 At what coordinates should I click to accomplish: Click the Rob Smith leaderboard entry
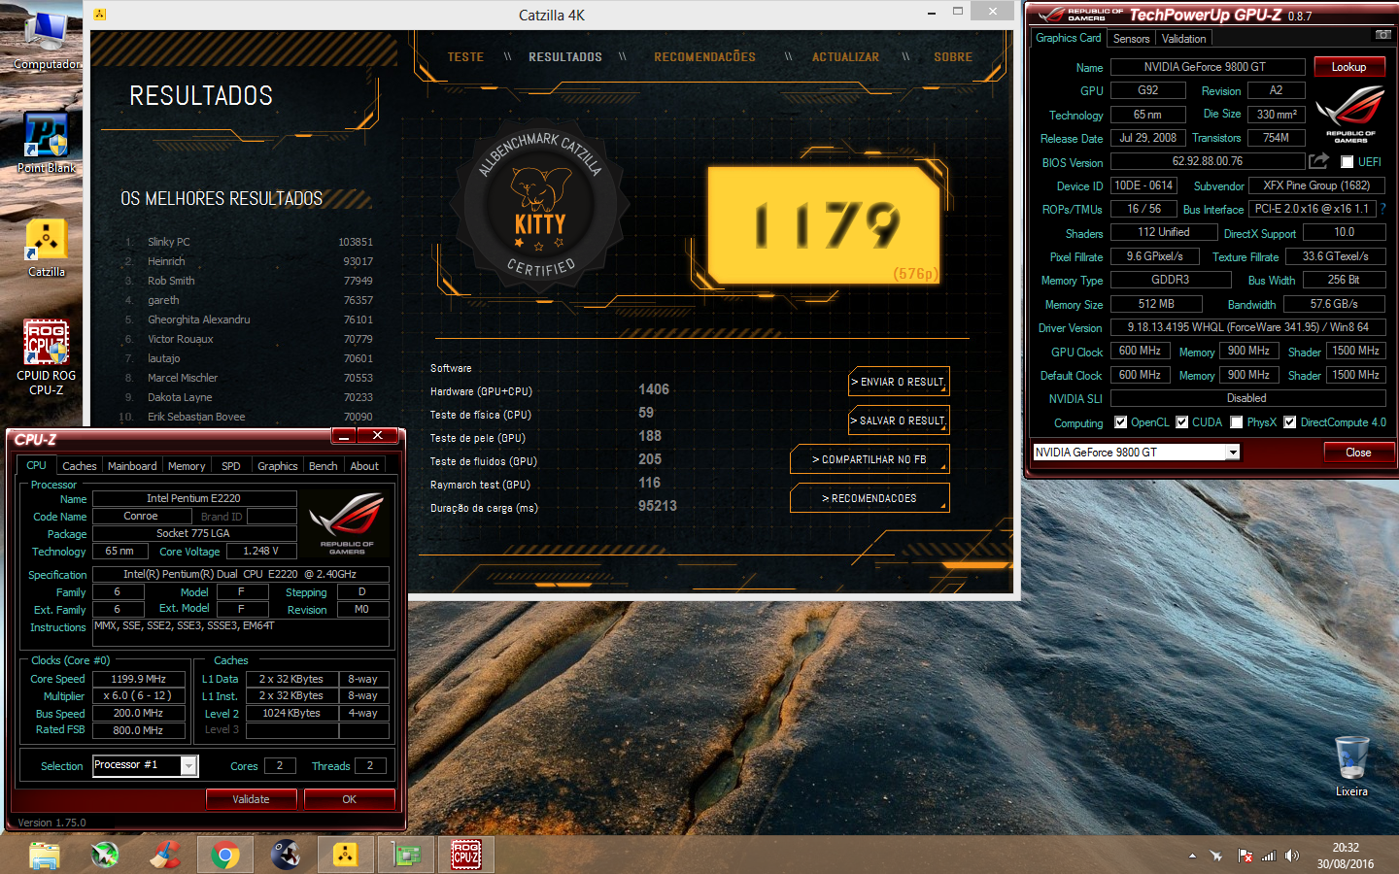pyautogui.click(x=248, y=281)
